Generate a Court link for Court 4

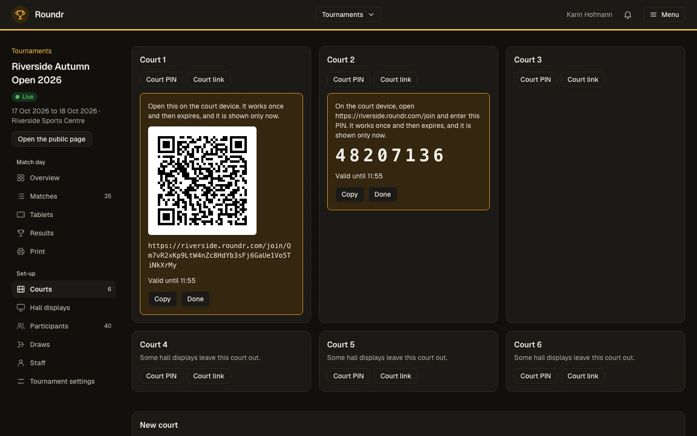[x=209, y=376]
